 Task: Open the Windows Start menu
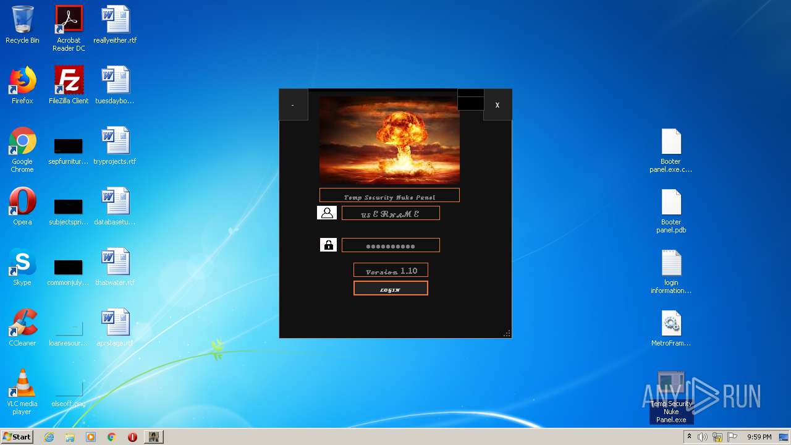pyautogui.click(x=17, y=437)
